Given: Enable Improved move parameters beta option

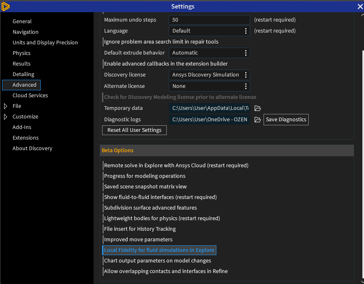Looking at the screenshot, I should pyautogui.click(x=138, y=240).
